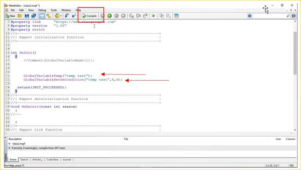Click the greyed icon right of Compile
The width and height of the screenshot is (301, 170).
pos(102,16)
